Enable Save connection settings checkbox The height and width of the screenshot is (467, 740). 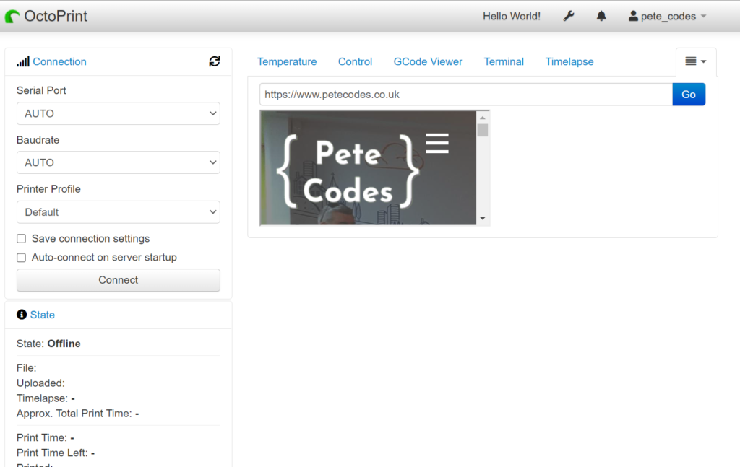coord(21,238)
